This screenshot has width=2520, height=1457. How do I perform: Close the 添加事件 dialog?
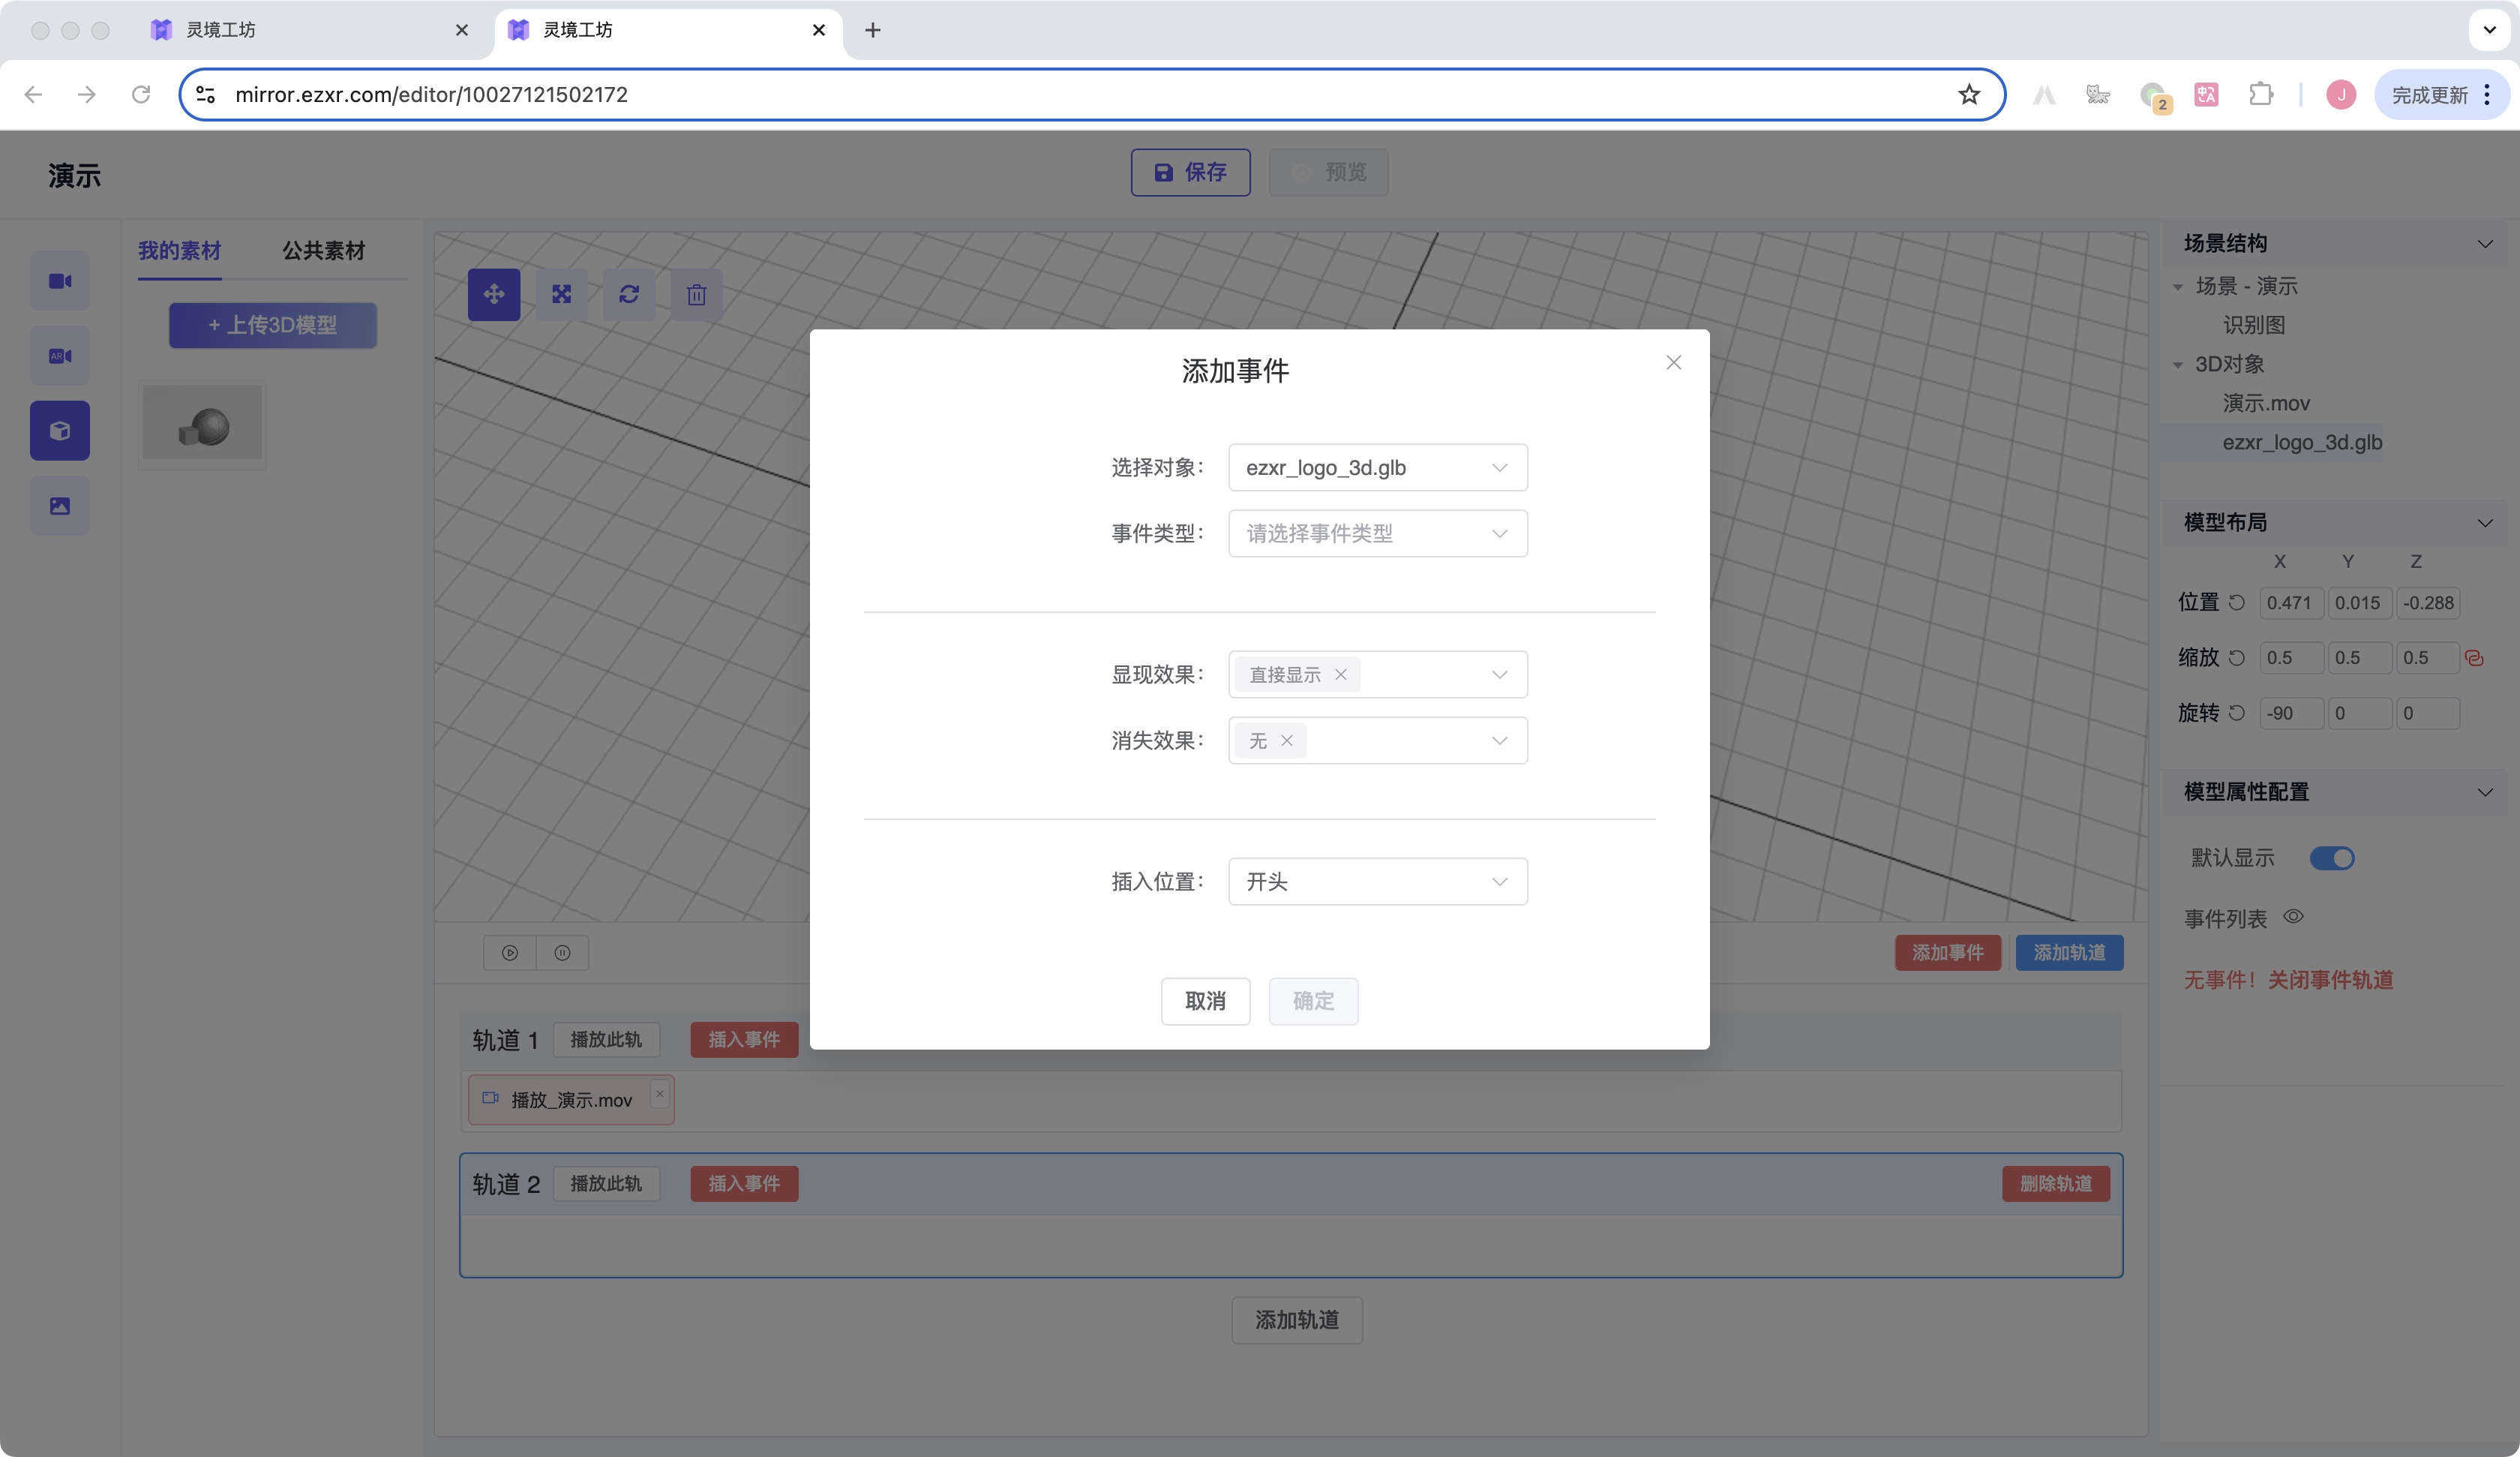(x=1673, y=362)
